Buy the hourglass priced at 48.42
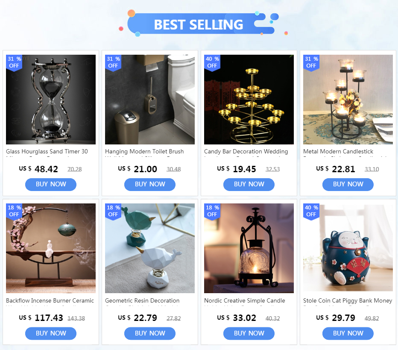Screen dimensions: 398x350 pos(51,184)
